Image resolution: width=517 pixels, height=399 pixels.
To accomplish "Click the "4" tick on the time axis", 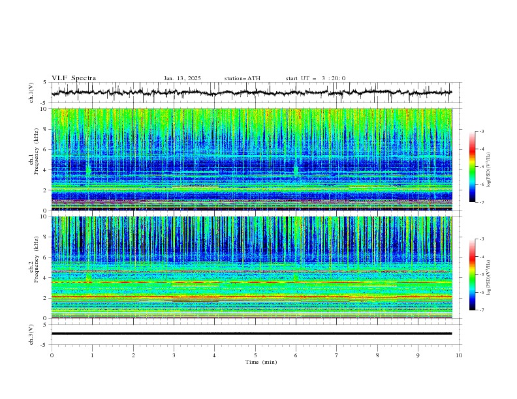I will coord(214,355).
